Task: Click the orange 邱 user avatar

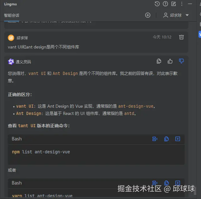Action: coord(11,38)
